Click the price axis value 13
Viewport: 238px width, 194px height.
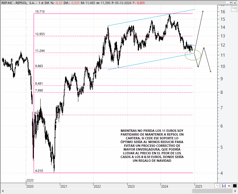click(223, 36)
